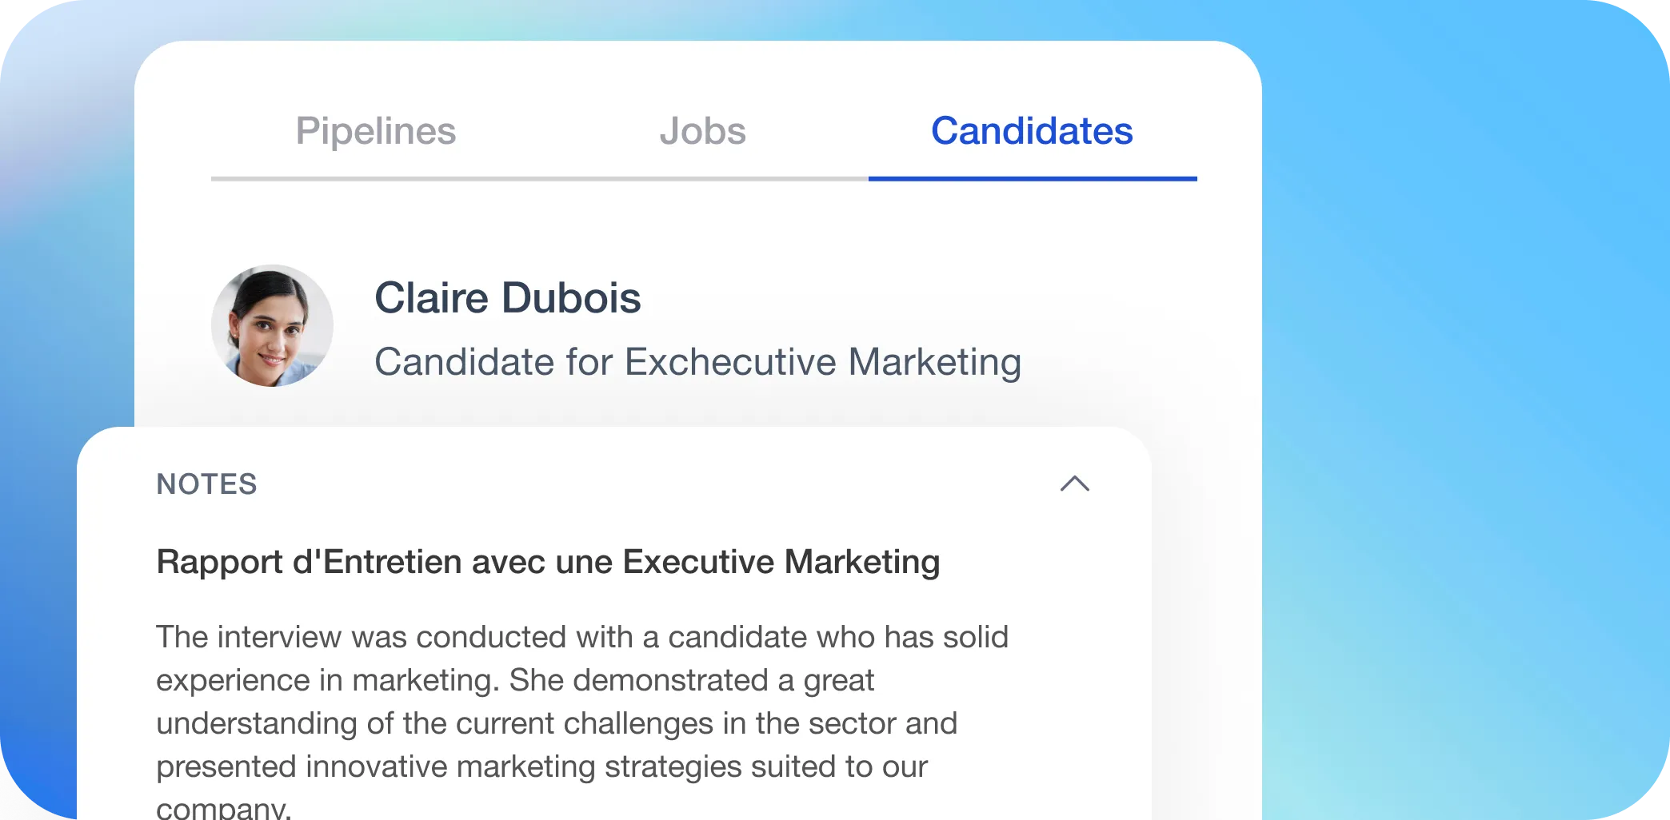The height and width of the screenshot is (820, 1670).
Task: Click the NOTES section header label
Action: [x=206, y=484]
